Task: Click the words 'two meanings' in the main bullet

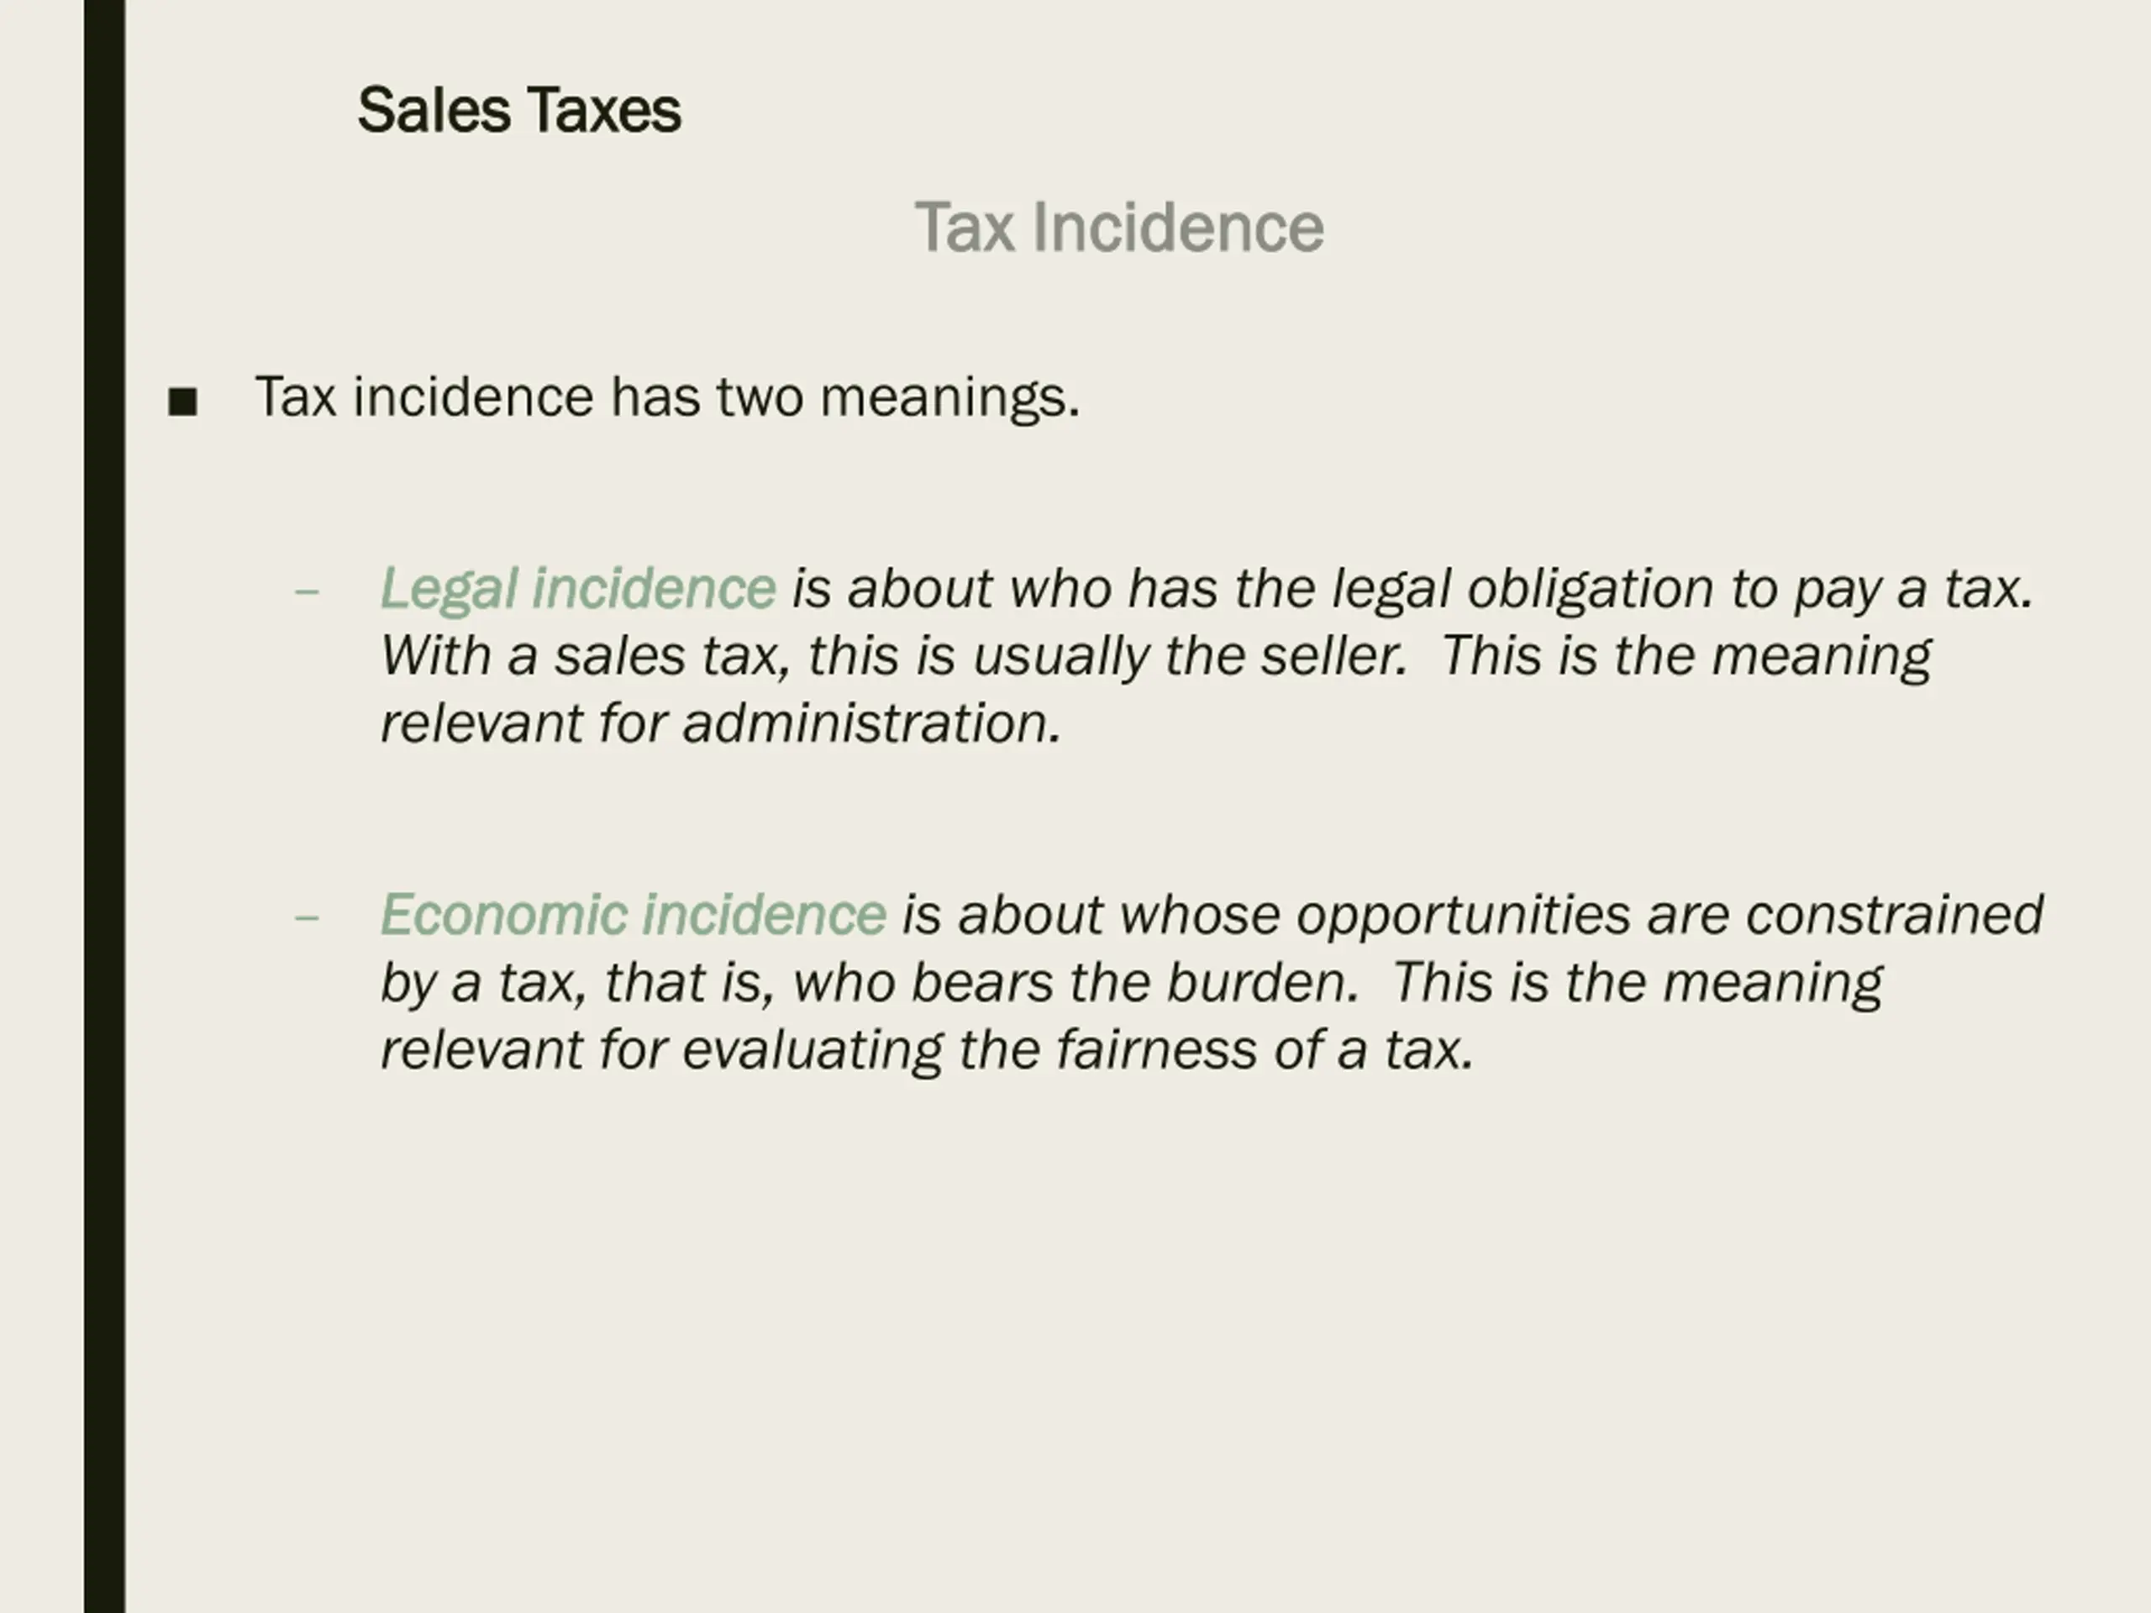Action: 897,397
